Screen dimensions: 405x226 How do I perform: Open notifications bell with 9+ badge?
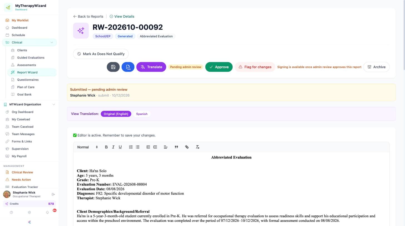[x=47, y=212]
